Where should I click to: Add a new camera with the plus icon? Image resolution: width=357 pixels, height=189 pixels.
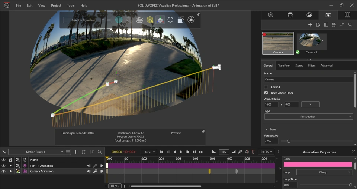point(310,25)
